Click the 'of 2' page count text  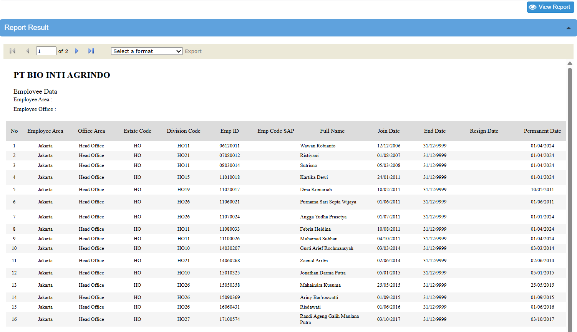tap(63, 51)
